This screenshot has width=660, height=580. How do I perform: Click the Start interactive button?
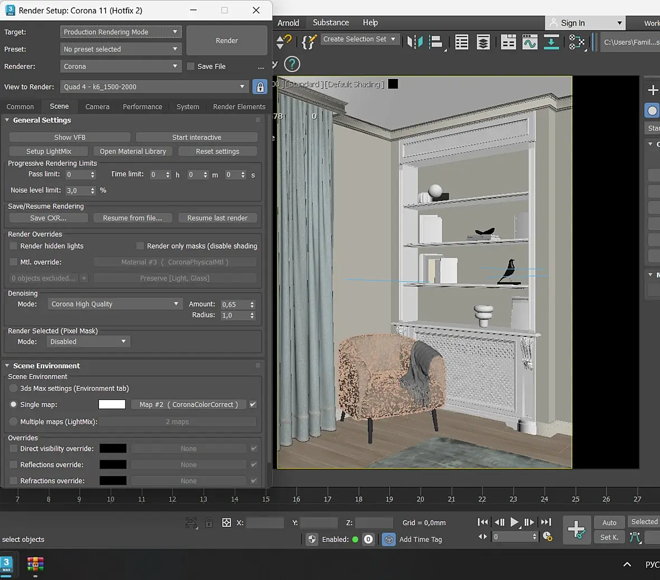(196, 137)
